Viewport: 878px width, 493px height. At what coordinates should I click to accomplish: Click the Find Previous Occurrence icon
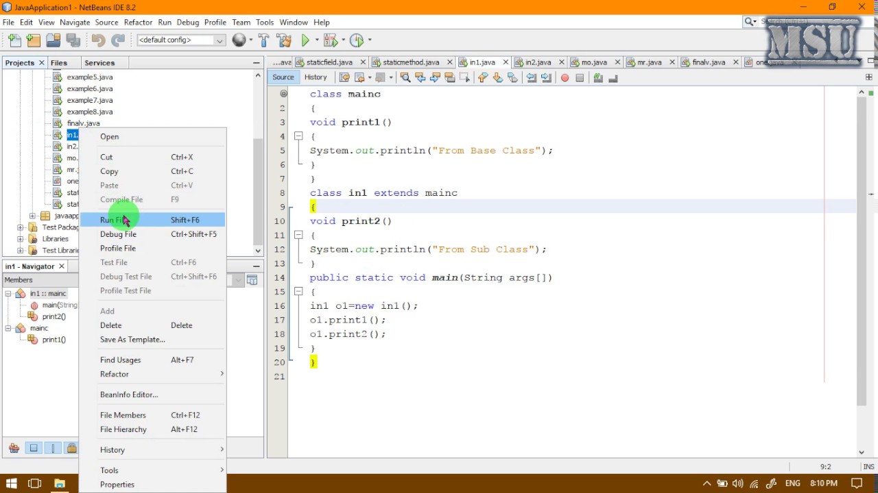pos(420,77)
